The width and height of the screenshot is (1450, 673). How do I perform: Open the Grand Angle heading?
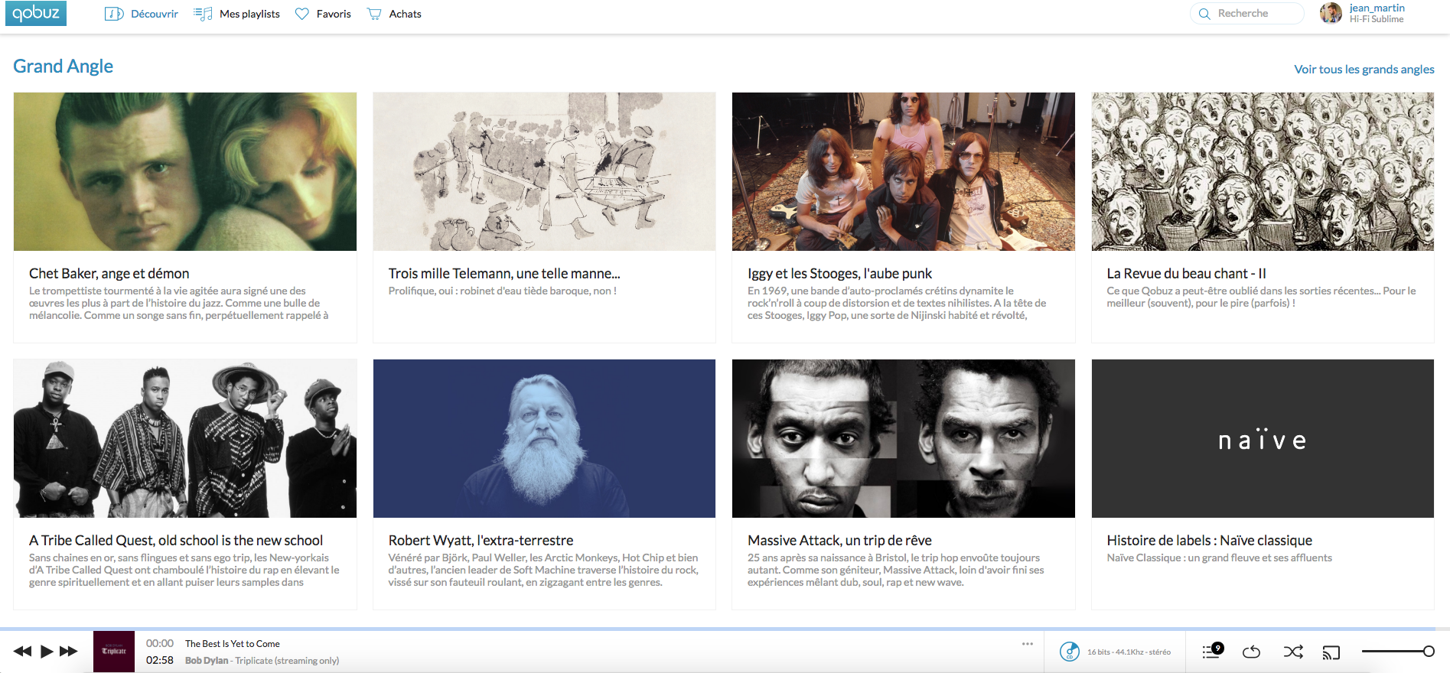(64, 67)
